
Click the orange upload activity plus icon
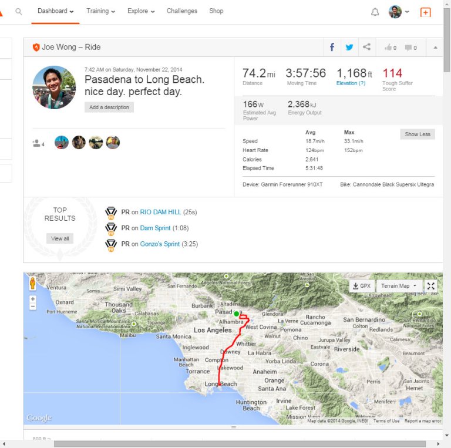coord(426,12)
